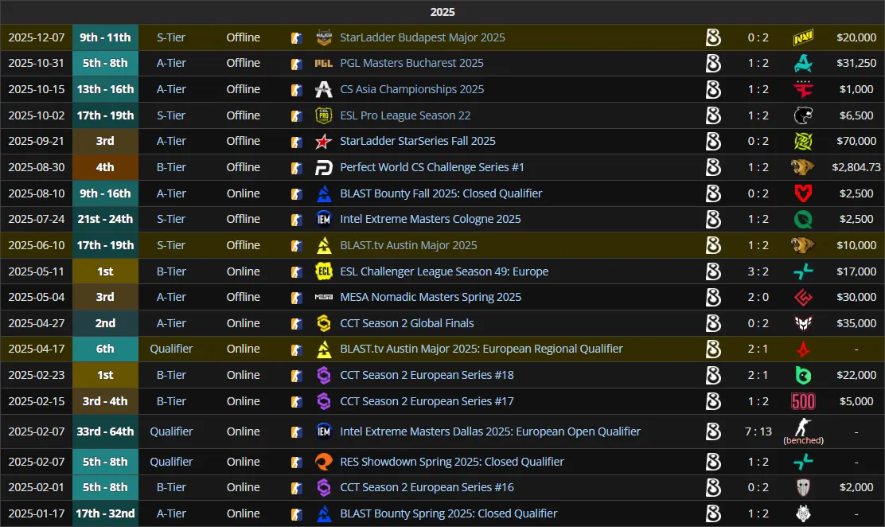Click the ESL Pro League Season 22 logo
The height and width of the screenshot is (527, 885).
[x=324, y=115]
